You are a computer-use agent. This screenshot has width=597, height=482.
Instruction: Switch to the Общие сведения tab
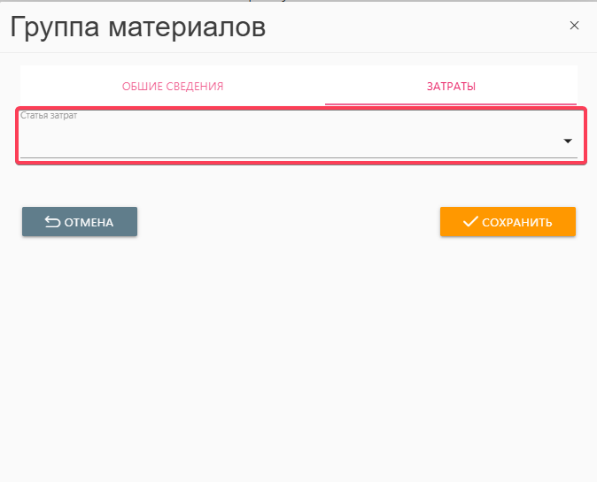click(173, 87)
